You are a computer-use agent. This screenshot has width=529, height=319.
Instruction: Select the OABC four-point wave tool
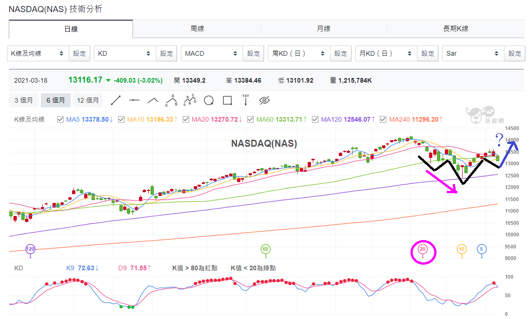tap(190, 100)
